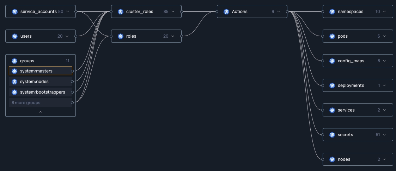Expand the secrets node chevron

click(x=384, y=135)
